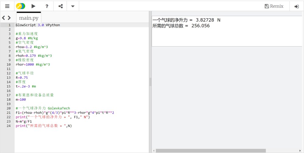
Task: Click the share icon
Action: [x=61, y=6]
